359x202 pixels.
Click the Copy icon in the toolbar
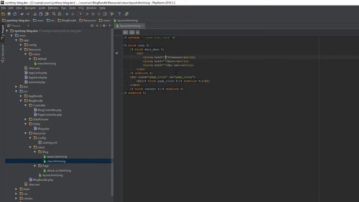click(x=41, y=14)
